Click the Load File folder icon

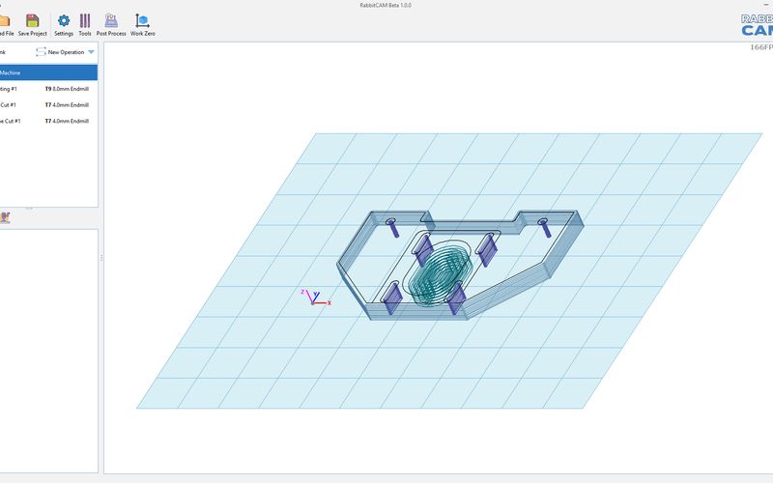point(5,20)
